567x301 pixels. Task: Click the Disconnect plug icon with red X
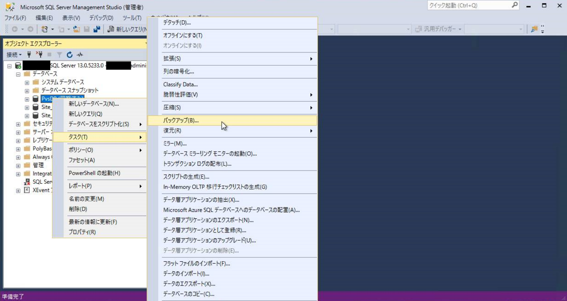tap(39, 54)
